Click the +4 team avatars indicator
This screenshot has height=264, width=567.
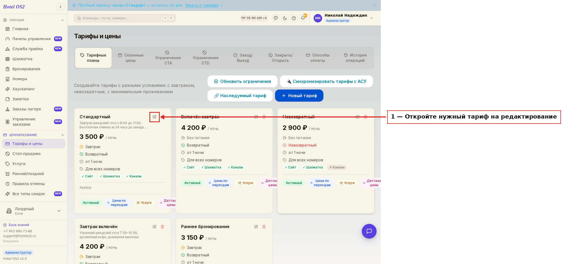(265, 18)
